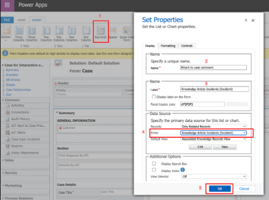The width and height of the screenshot is (269, 200).
Task: Open the Power Apps app launcher waffle
Action: pos(7,5)
